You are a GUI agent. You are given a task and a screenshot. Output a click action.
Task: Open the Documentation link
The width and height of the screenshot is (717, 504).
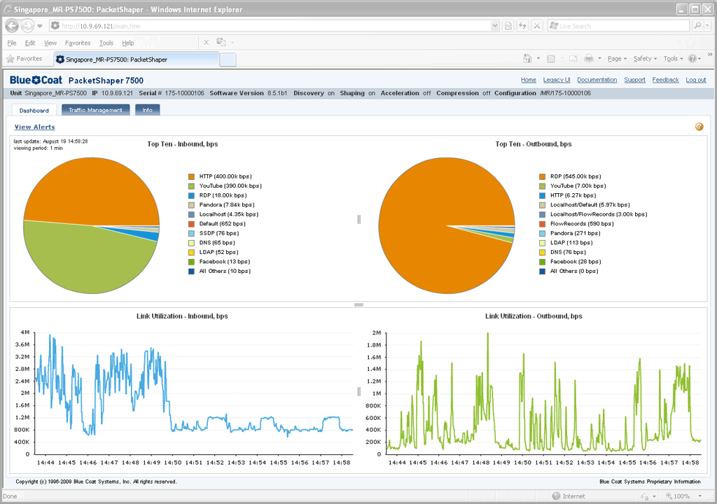coord(597,80)
